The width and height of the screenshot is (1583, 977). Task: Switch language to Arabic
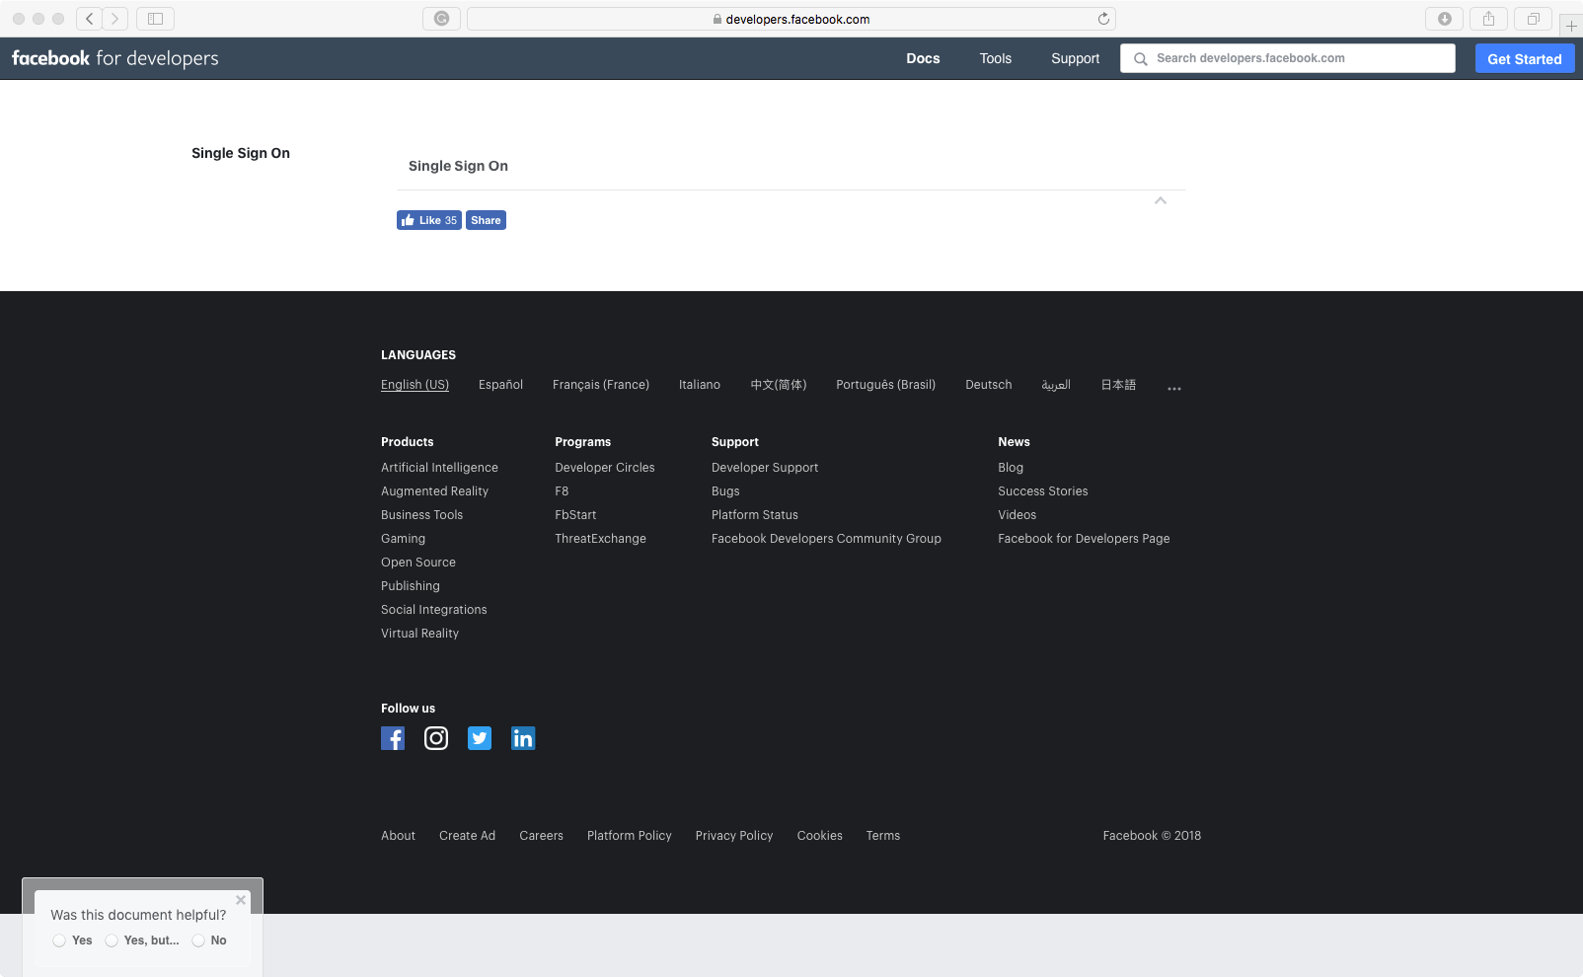pos(1056,385)
